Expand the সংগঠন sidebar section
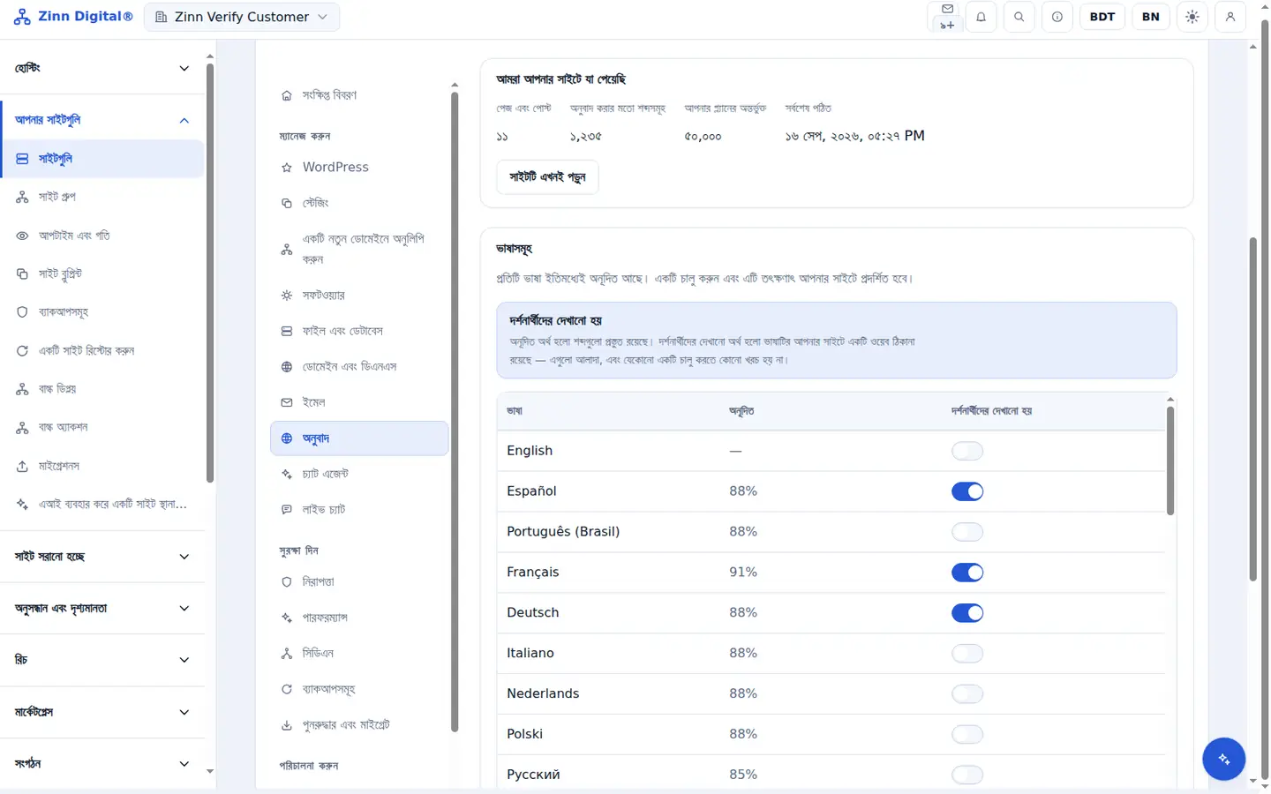 tap(102, 764)
